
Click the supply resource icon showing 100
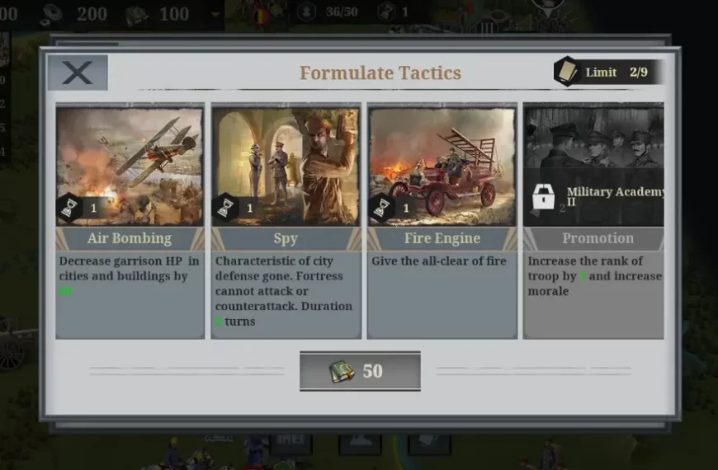(136, 15)
